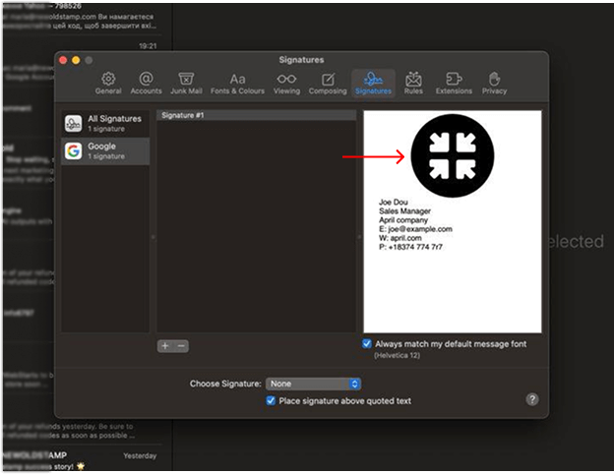
Task: Click the Sales Manager line in signature
Action: pos(404,211)
